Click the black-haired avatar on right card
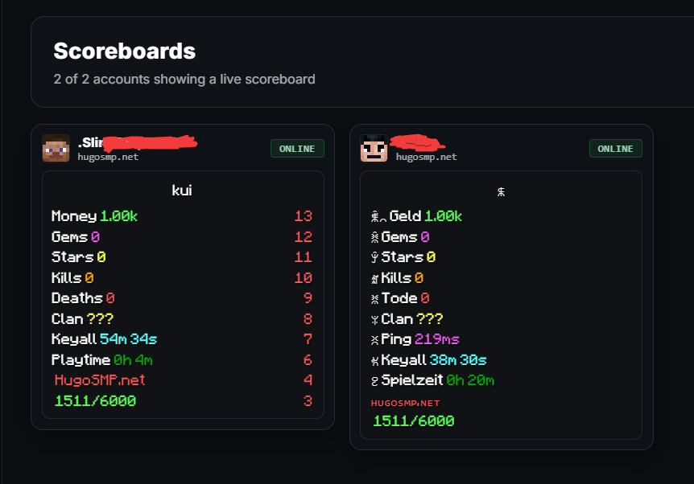Viewport: 694px width, 484px height. [374, 148]
